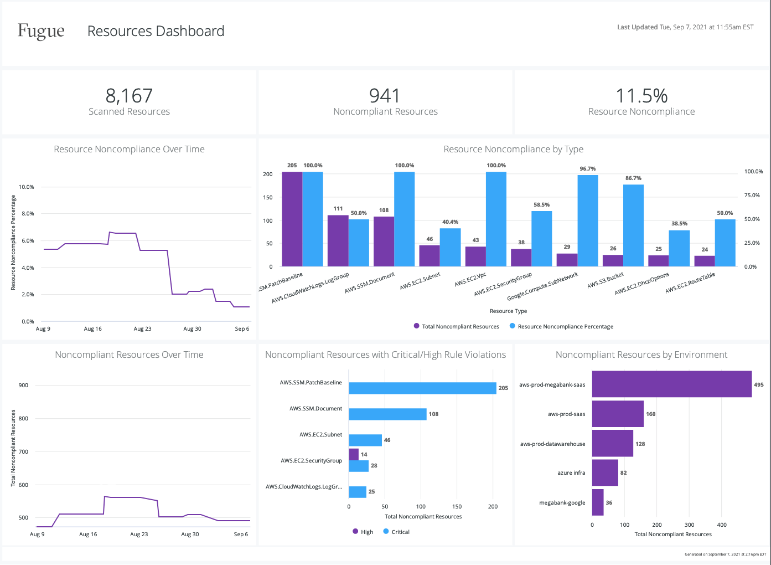This screenshot has height=565, width=771.
Task: Select the aws-prod-megabank-saas environment bar
Action: (x=671, y=384)
